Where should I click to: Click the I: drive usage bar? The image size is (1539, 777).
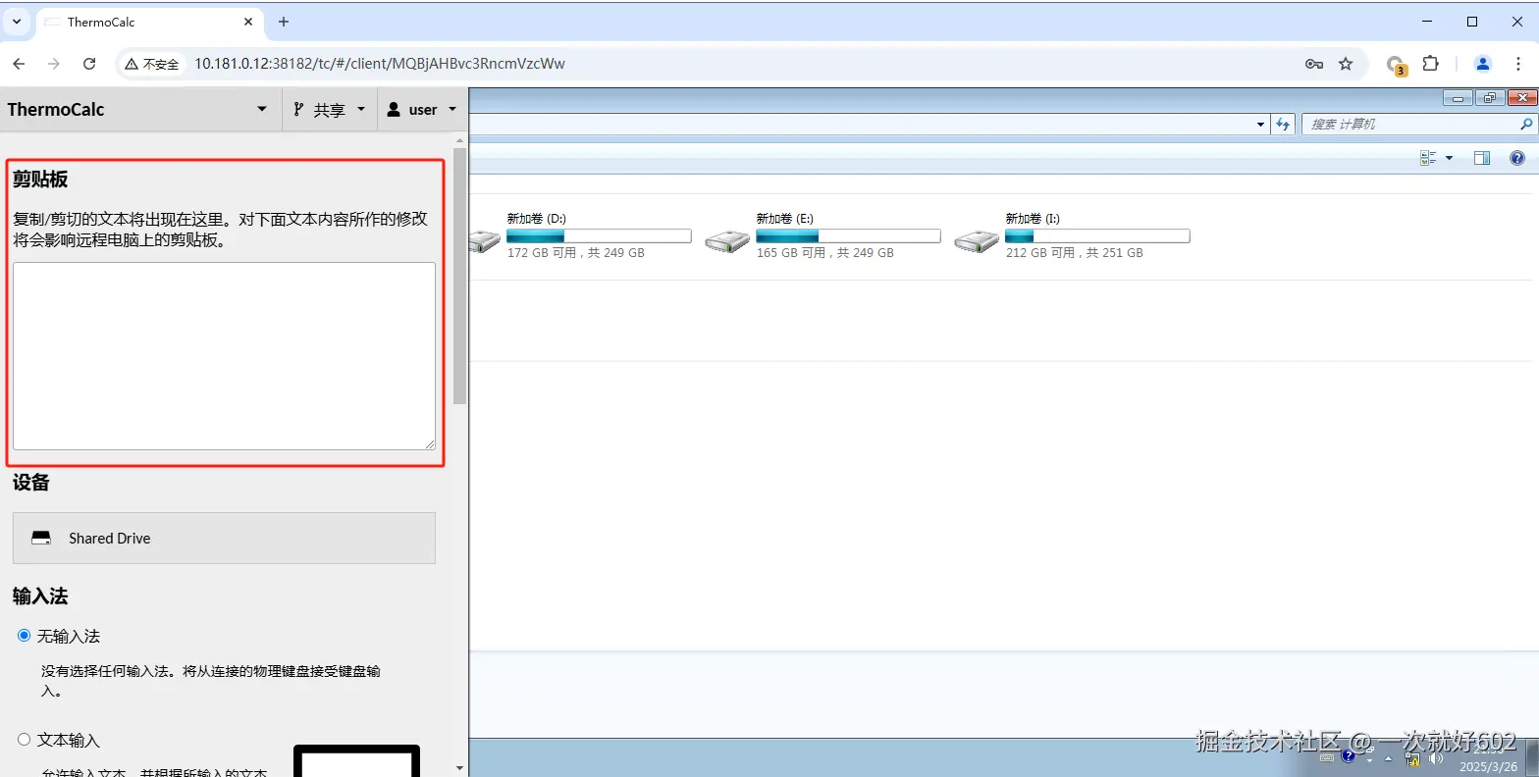pos(1097,236)
